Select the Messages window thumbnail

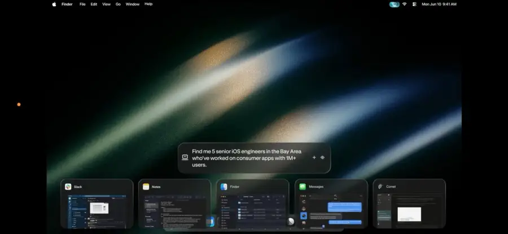pyautogui.click(x=331, y=210)
